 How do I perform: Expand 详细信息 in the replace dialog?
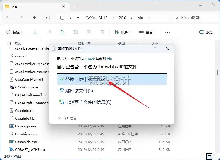click(x=67, y=118)
